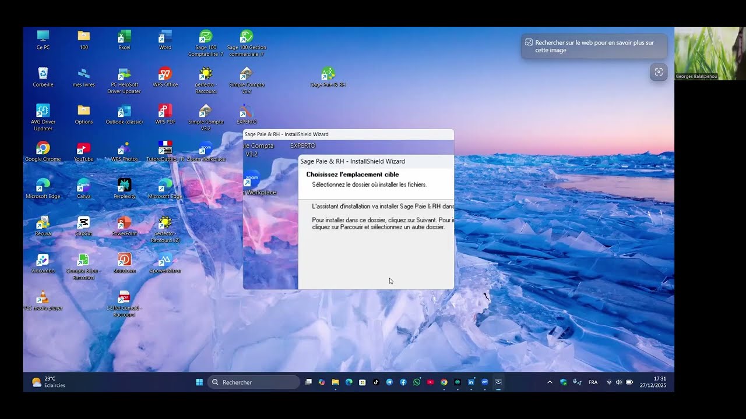The height and width of the screenshot is (419, 746).
Task: Switch to the InstallShield installer taskbar icon
Action: click(498, 382)
